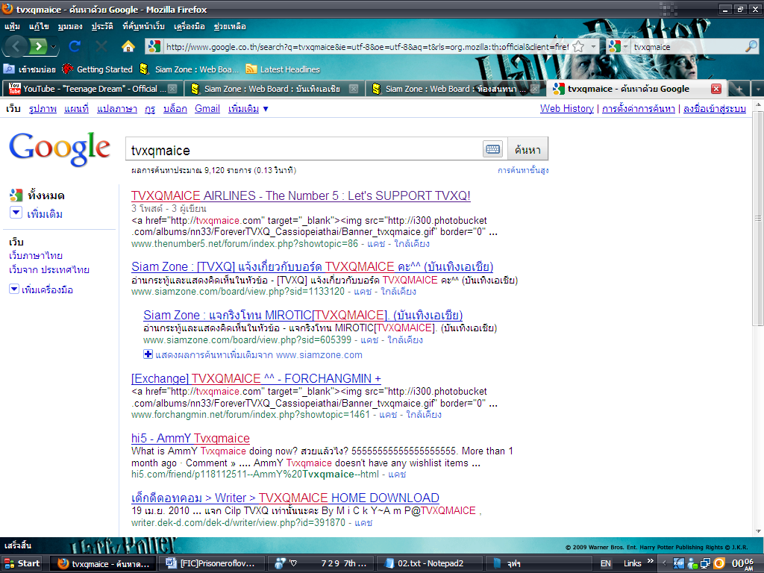Click การค้นหาขั้นสูง advanced search link
The width and height of the screenshot is (764, 573).
click(523, 170)
